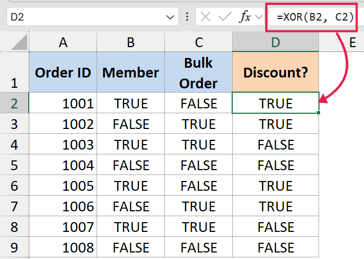Select Member value for order 1003
Viewport: 364px width, 259px height.
pos(131,144)
